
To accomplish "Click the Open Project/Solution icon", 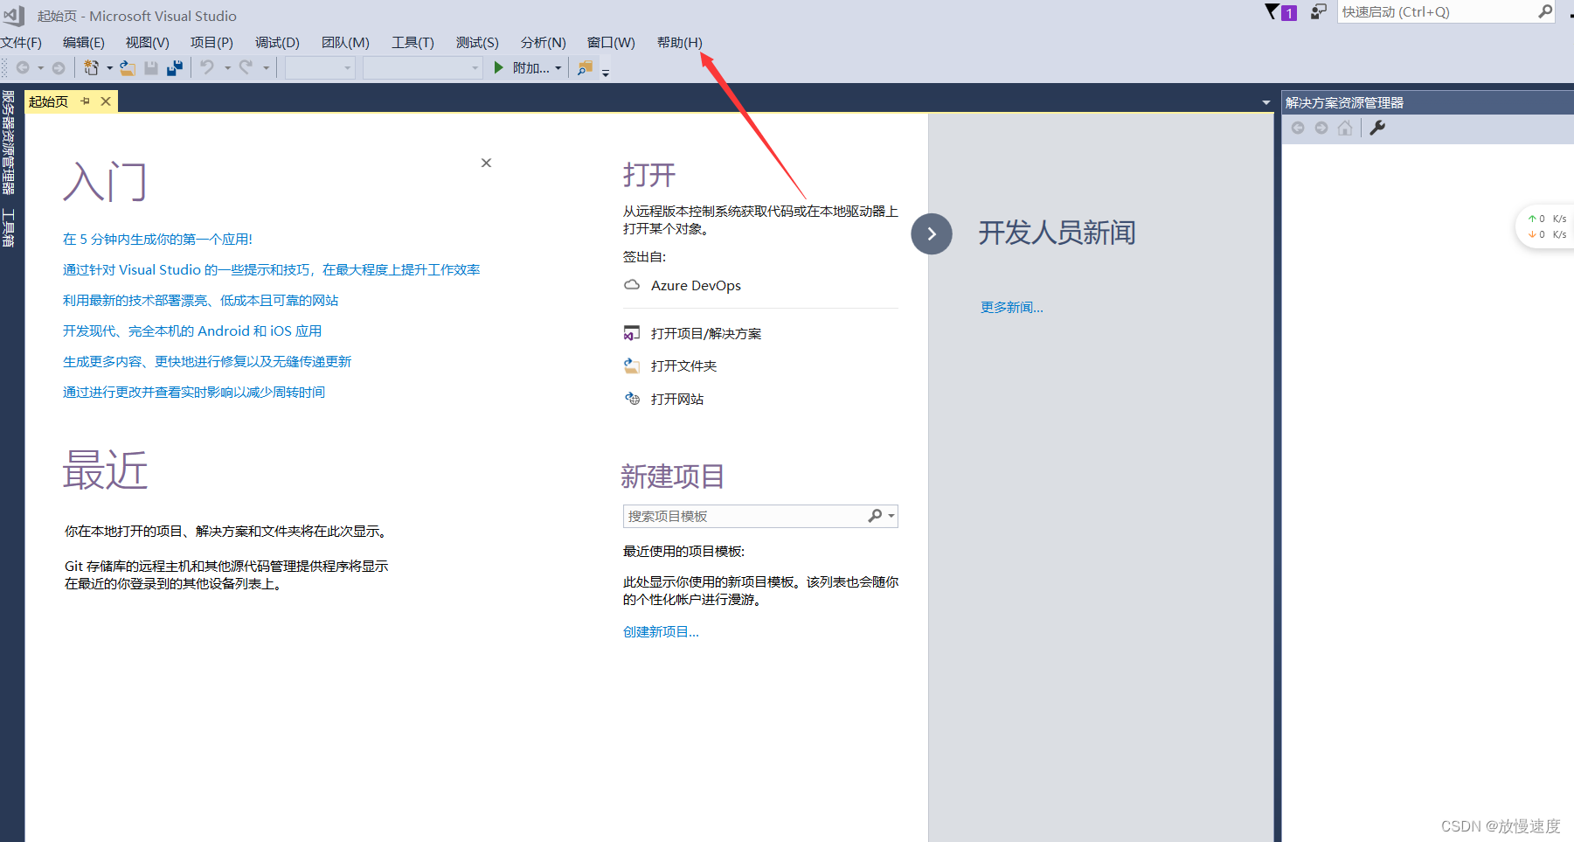I will (632, 333).
